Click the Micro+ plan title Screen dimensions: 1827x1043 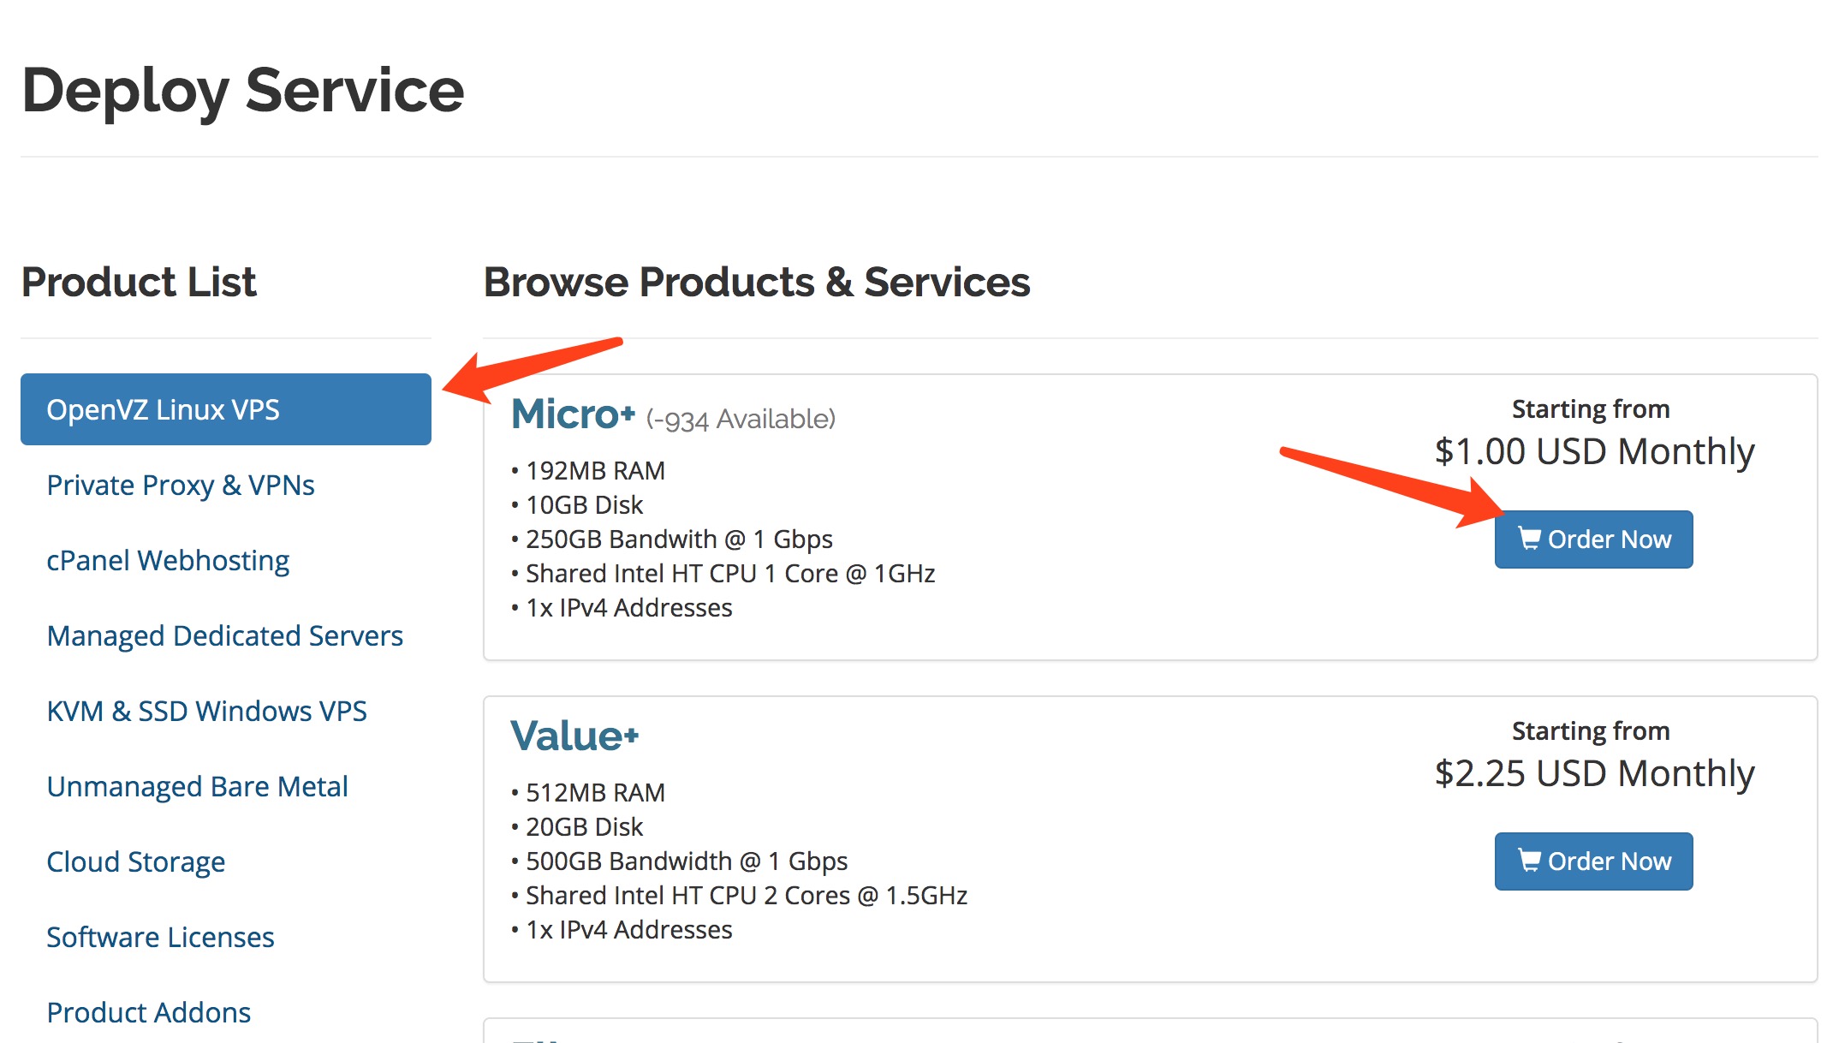pos(573,414)
